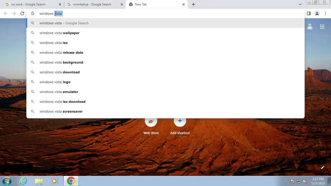This screenshot has height=186, width=331.
Task: Click the Add shortcut button
Action: pos(180,126)
